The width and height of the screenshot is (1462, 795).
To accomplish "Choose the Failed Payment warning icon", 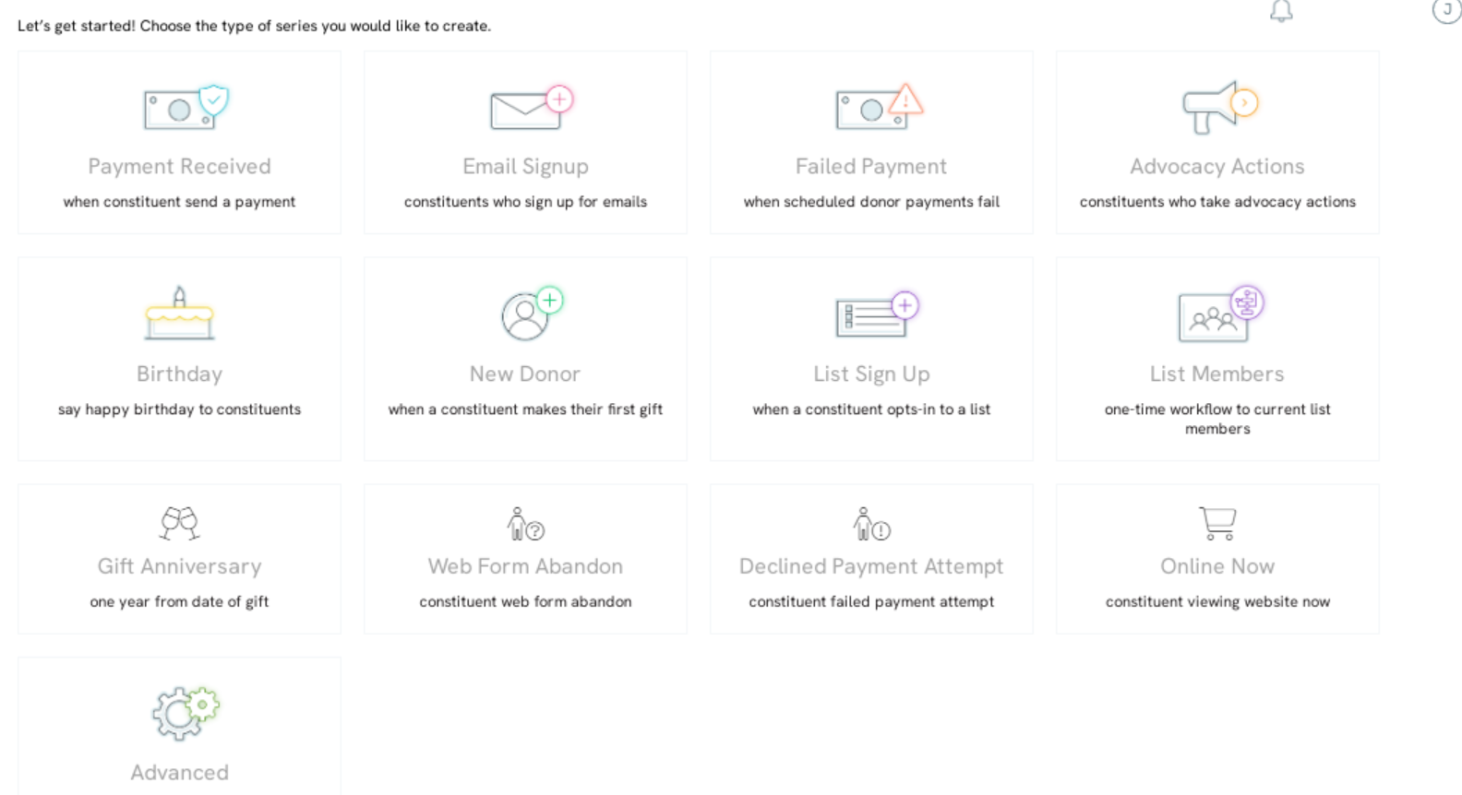I will point(879,107).
